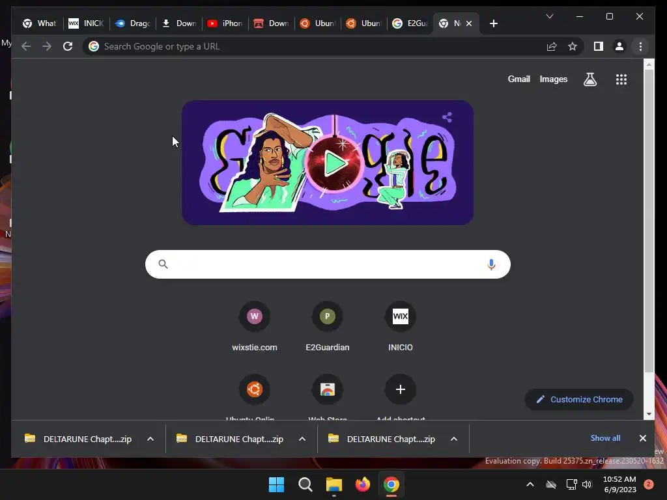
Task: Share this page from the address bar
Action: 552,46
